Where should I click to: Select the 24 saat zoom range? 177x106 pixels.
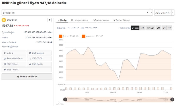pyautogui.click(x=135, y=28)
